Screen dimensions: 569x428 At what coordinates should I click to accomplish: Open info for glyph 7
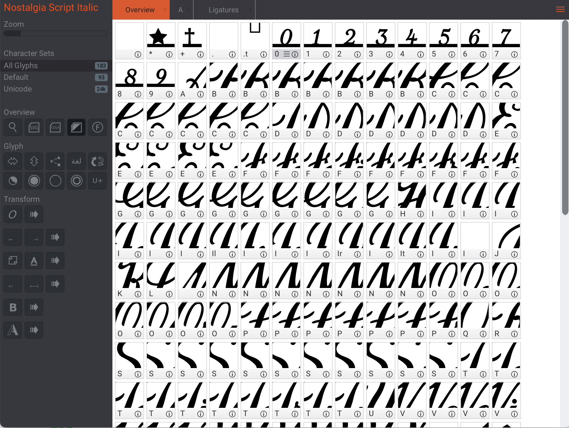click(x=514, y=54)
